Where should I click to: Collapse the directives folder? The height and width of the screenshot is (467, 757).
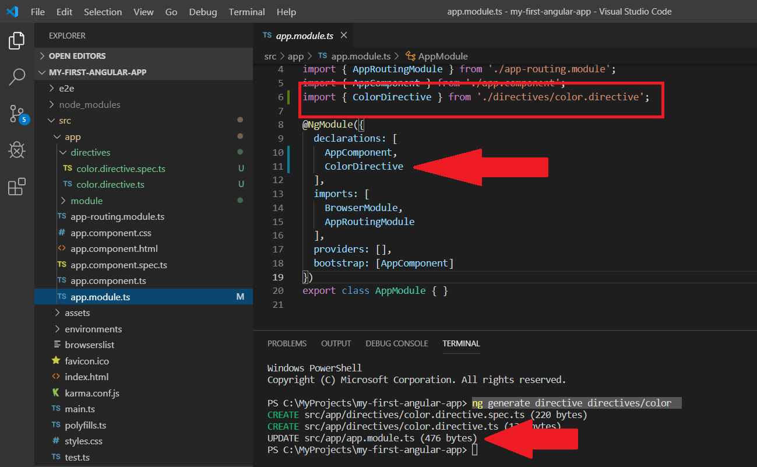[x=62, y=152]
